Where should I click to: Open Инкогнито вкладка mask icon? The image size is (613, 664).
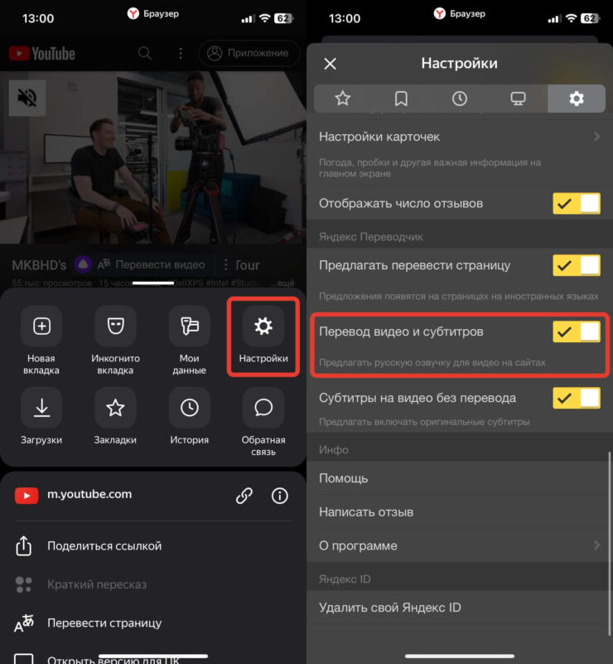point(115,327)
